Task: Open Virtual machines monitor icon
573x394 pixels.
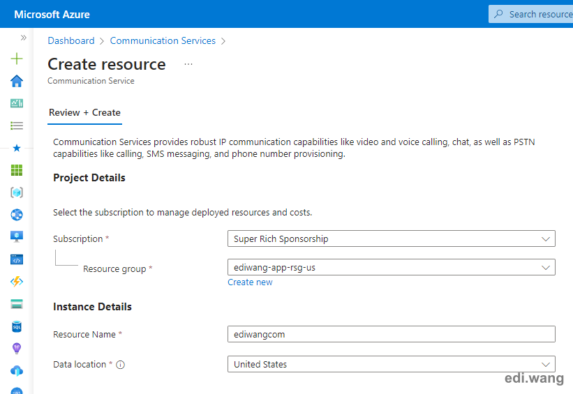Action: (17, 236)
